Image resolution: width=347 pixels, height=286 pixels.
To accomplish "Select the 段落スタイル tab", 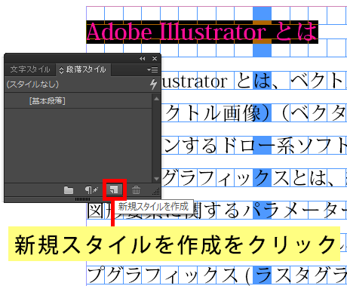I will click(x=83, y=69).
